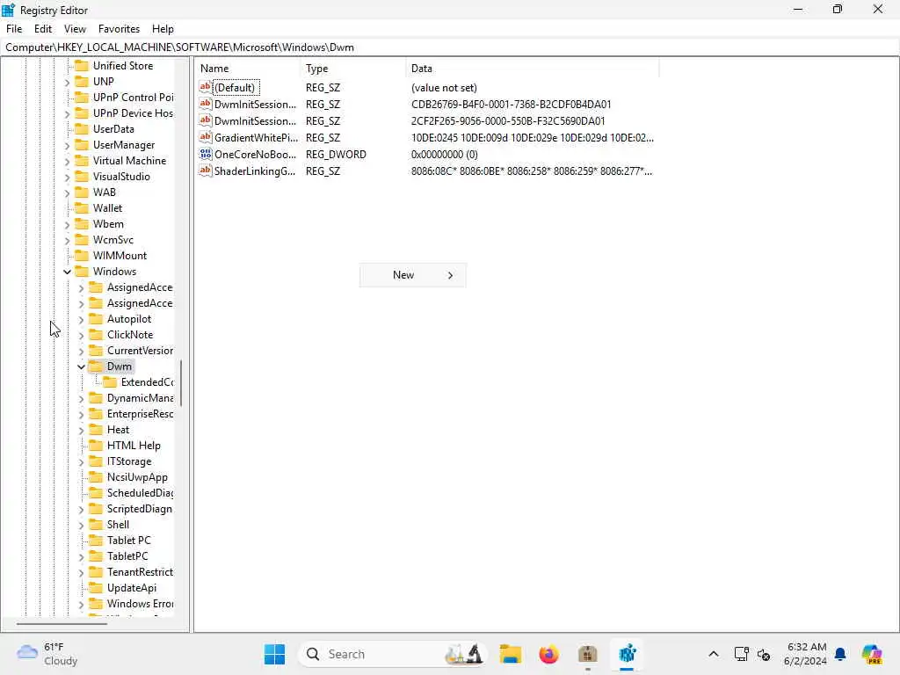
Task: Open the Edit menu
Action: click(x=42, y=29)
